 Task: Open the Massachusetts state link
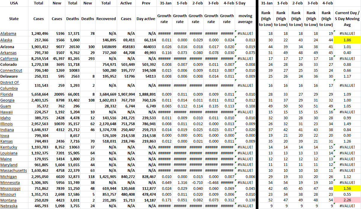(14, 171)
